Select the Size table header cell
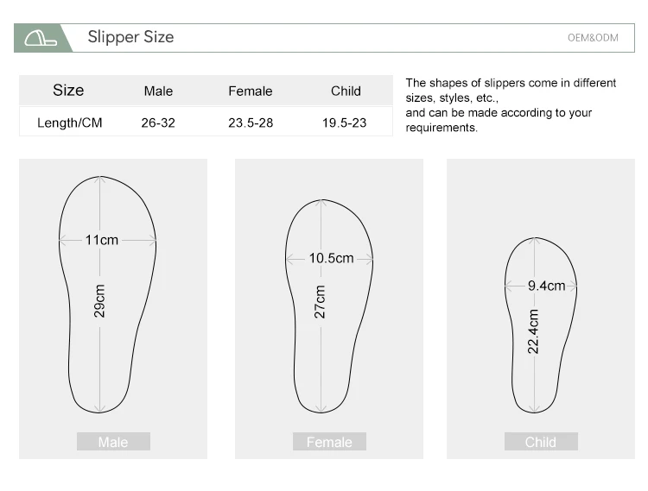The height and width of the screenshot is (491, 648). [x=68, y=91]
